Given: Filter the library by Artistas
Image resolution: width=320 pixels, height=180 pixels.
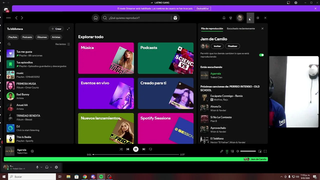Looking at the screenshot, I should 56,37.
